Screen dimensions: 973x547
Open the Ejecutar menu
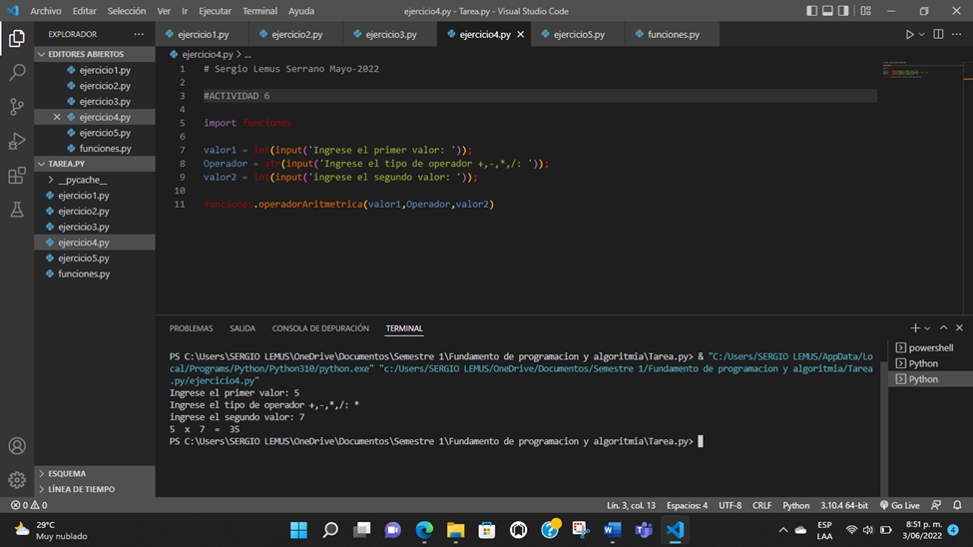215,11
